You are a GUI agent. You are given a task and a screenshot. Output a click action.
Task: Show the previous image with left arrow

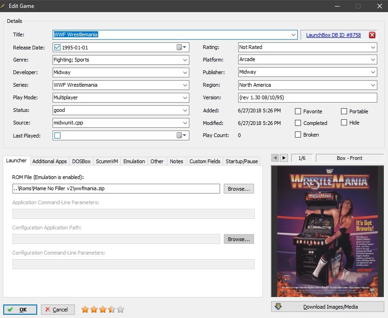coord(275,158)
